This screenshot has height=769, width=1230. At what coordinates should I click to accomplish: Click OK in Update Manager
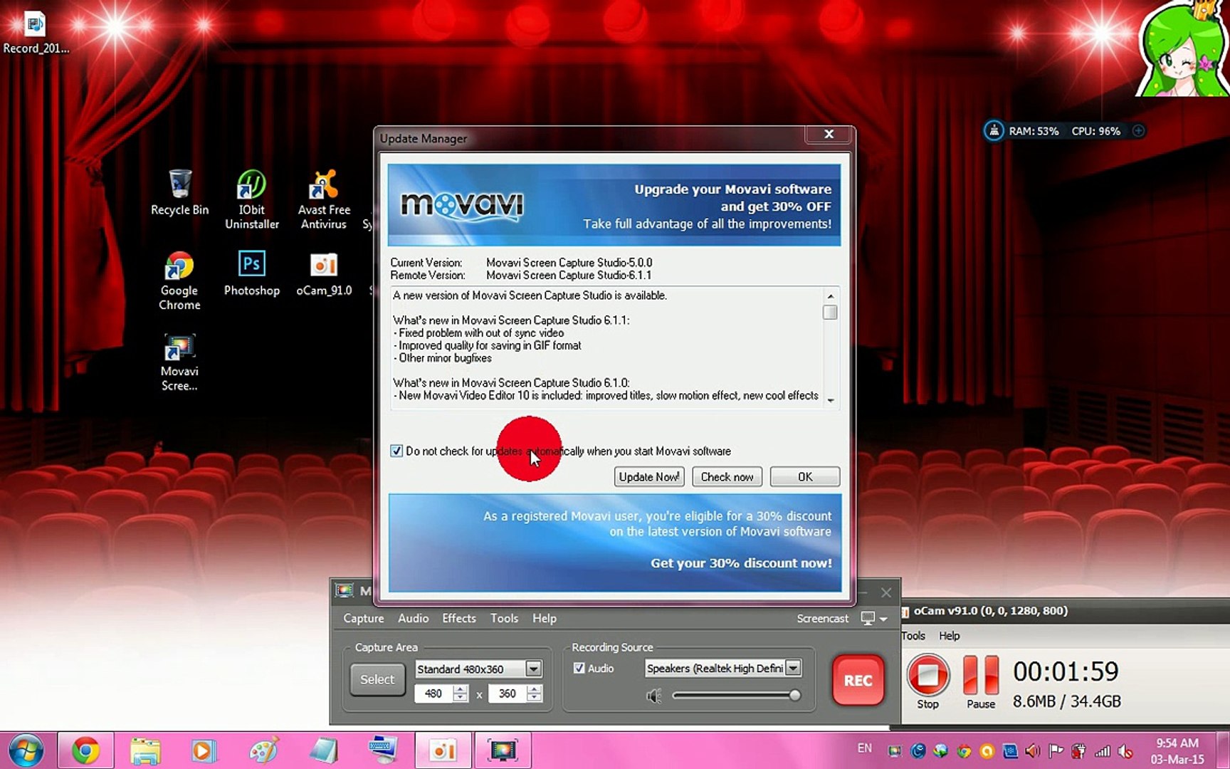pyautogui.click(x=805, y=476)
